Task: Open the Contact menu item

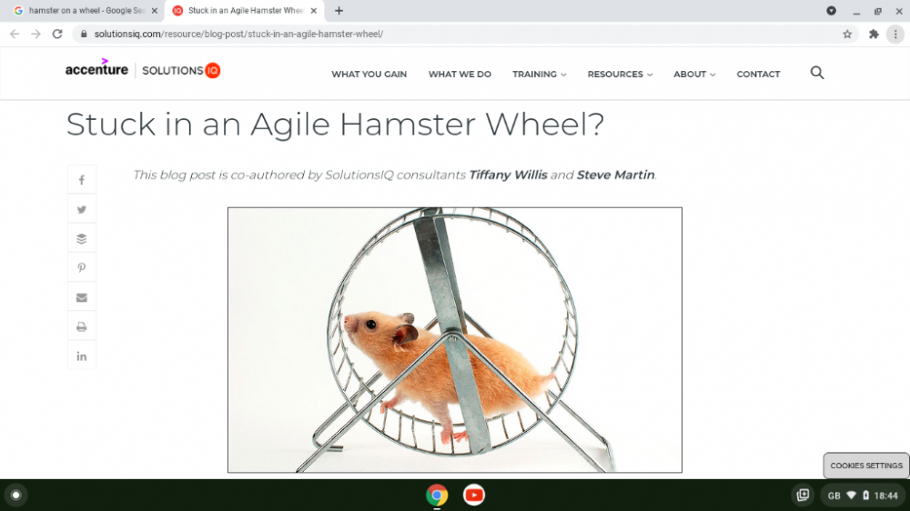Action: 758,75
